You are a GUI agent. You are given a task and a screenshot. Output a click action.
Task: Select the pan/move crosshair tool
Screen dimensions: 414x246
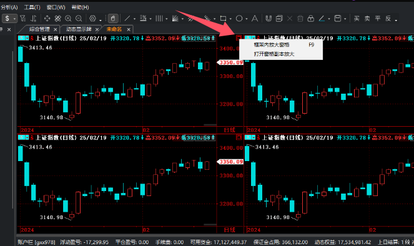47,19
